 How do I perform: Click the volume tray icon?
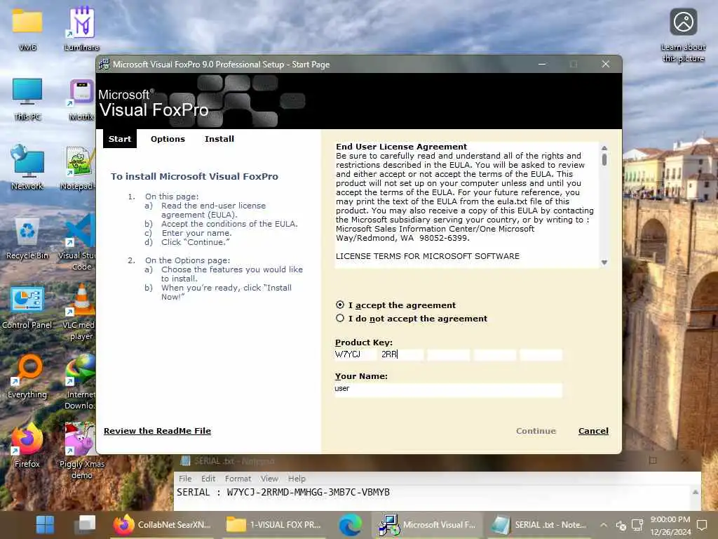[621, 525]
